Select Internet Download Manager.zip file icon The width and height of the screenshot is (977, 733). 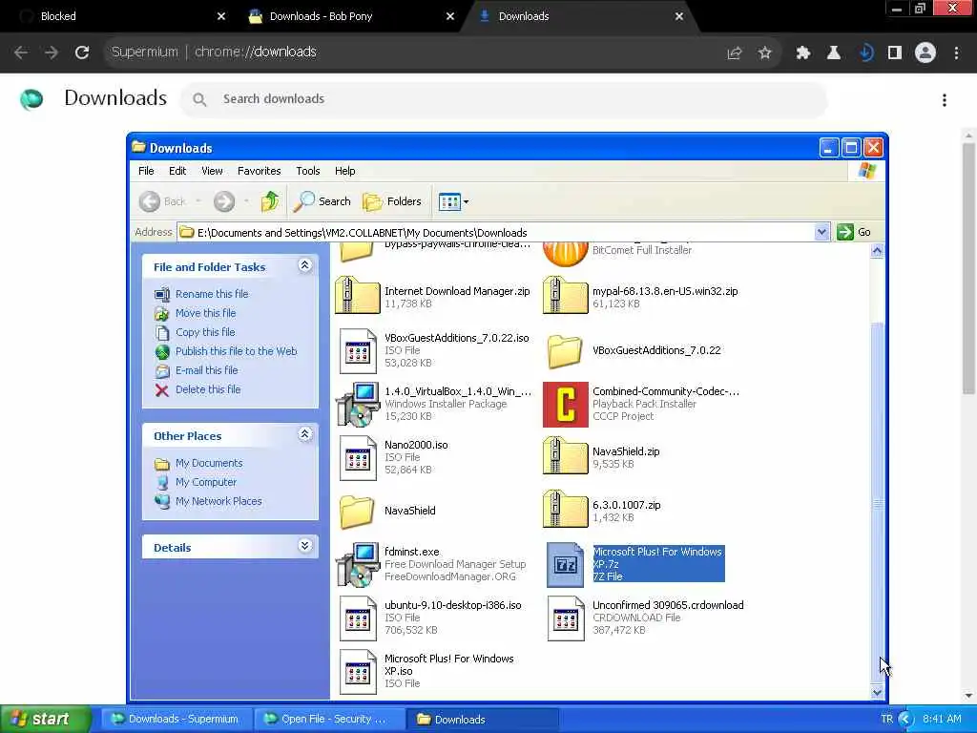pyautogui.click(x=357, y=296)
